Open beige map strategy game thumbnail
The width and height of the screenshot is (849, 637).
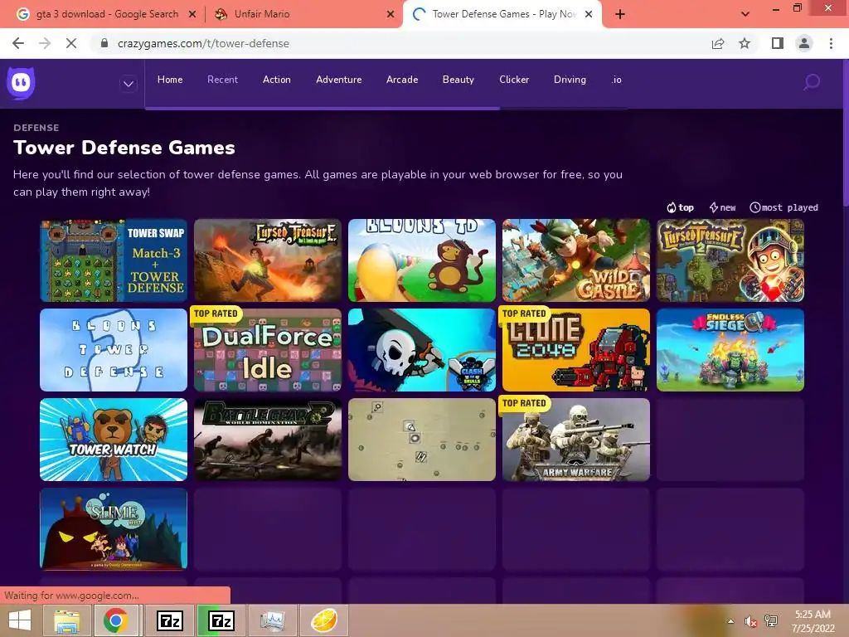(x=422, y=440)
